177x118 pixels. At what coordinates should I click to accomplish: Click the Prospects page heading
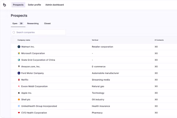(19, 15)
